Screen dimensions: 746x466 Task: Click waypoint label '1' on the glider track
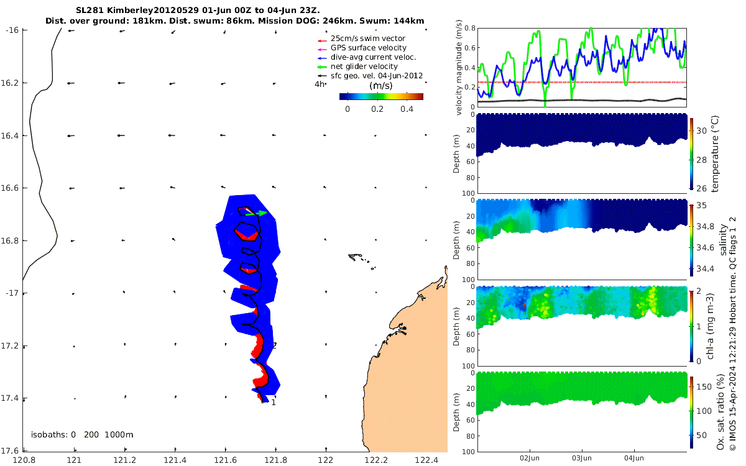[x=273, y=402]
